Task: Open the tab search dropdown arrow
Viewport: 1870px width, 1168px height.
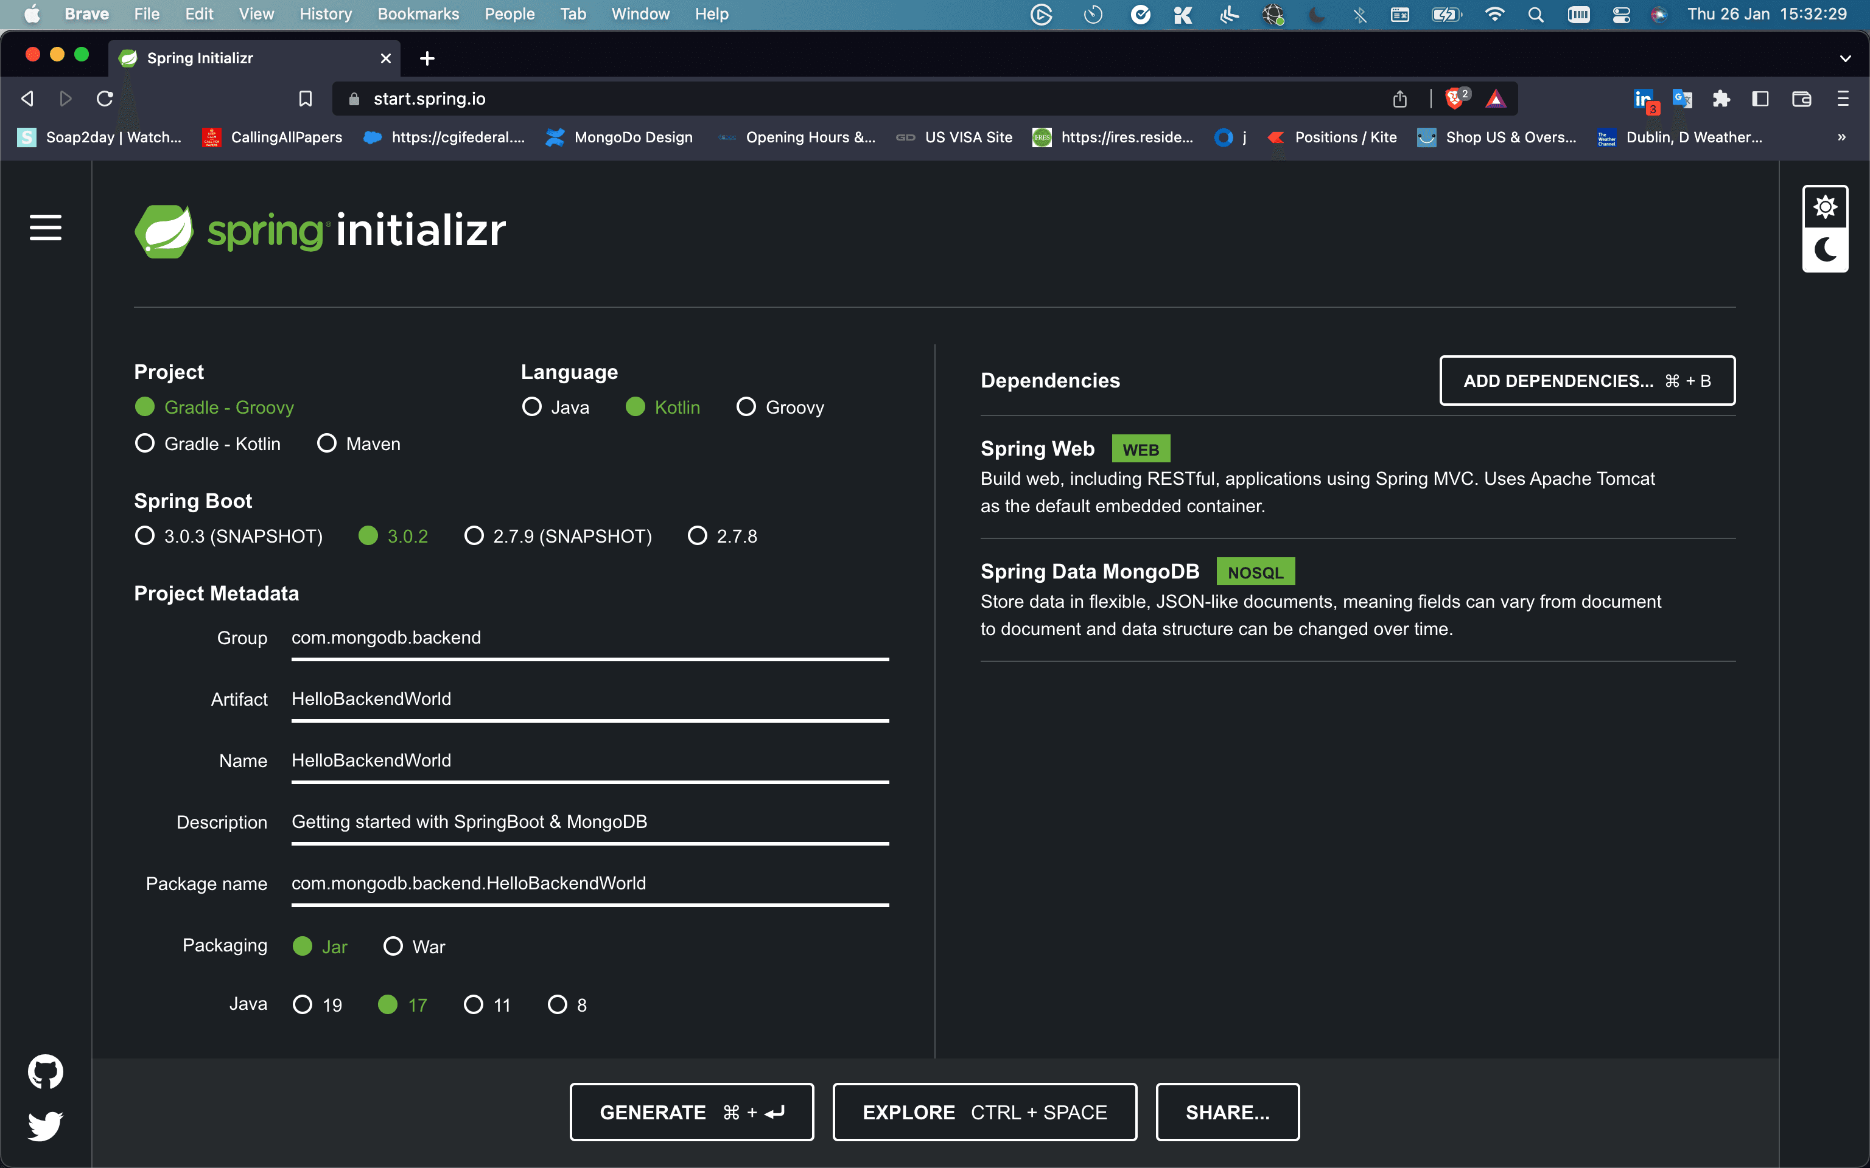Action: pyautogui.click(x=1845, y=58)
